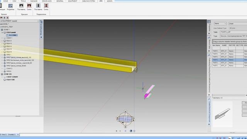The image size is (247, 139).
Task: Open the Properties side panel icon
Action: pyautogui.click(x=209, y=22)
